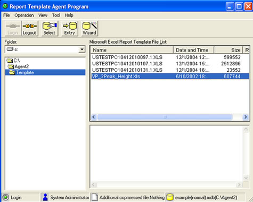The image size is (253, 202).
Task: Open the View menu
Action: (x=43, y=15)
